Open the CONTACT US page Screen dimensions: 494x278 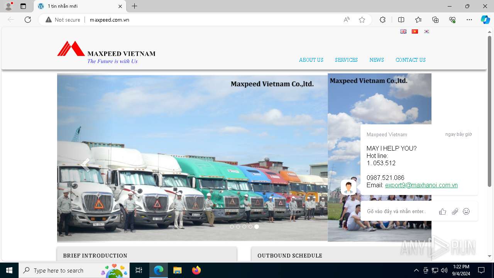pos(411,60)
